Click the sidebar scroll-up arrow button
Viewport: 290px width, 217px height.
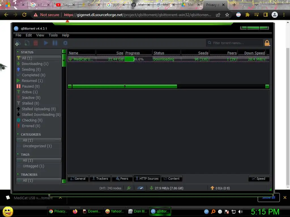coord(64,51)
